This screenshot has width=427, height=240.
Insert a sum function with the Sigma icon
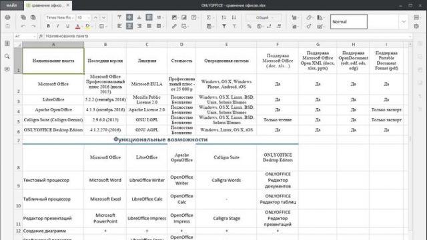209,17
